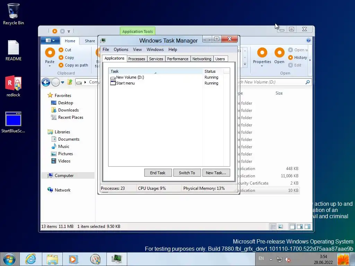Open the Windows menu in Task Manager
Image resolution: width=355 pixels, height=266 pixels.
[155, 50]
